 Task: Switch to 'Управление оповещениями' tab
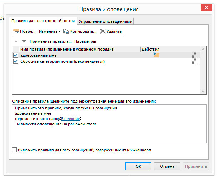(105, 21)
